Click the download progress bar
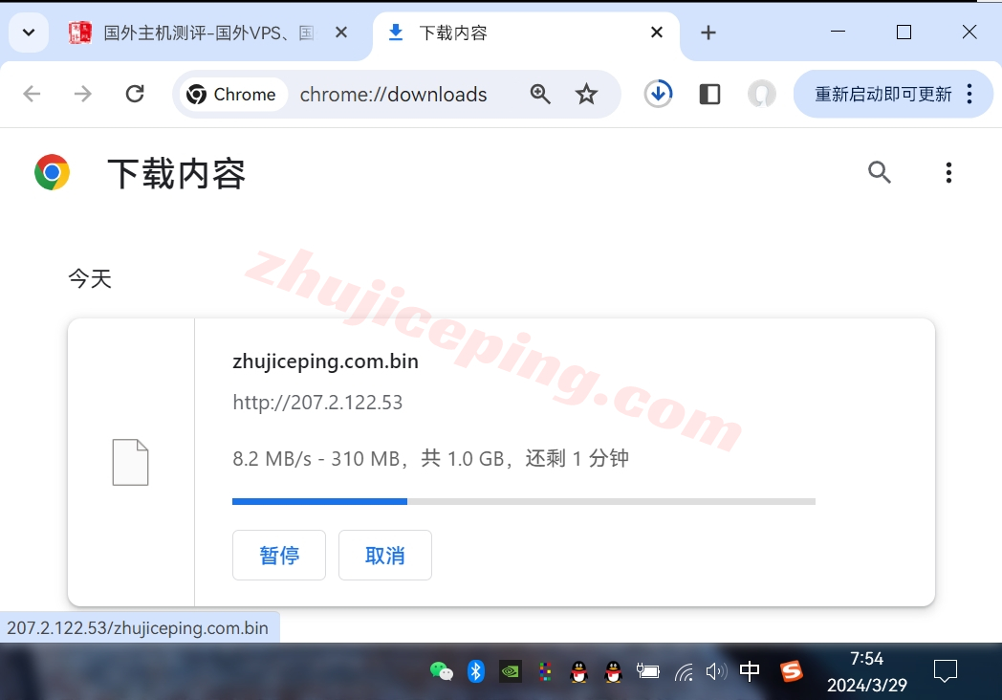The image size is (1002, 700). (523, 501)
